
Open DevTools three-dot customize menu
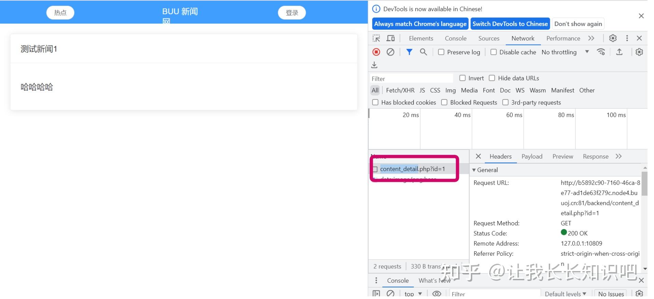pos(627,38)
